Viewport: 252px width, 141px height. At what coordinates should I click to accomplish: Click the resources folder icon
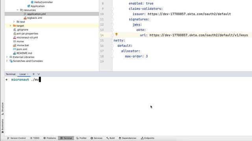coord(22,10)
